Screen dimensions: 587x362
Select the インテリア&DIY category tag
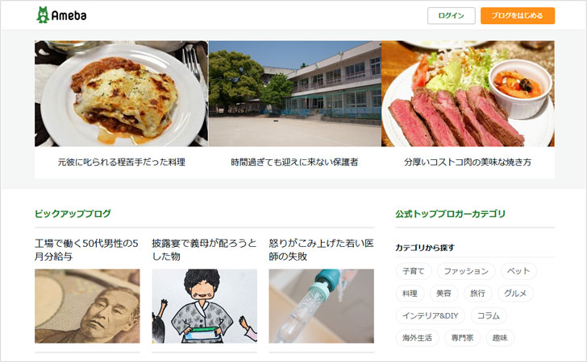click(x=430, y=315)
